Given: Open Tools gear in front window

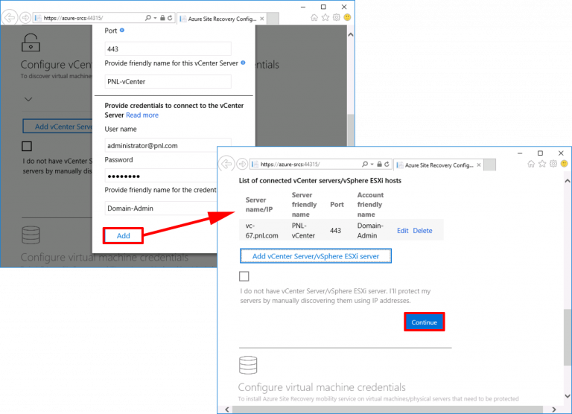Looking at the screenshot, I should [553, 164].
